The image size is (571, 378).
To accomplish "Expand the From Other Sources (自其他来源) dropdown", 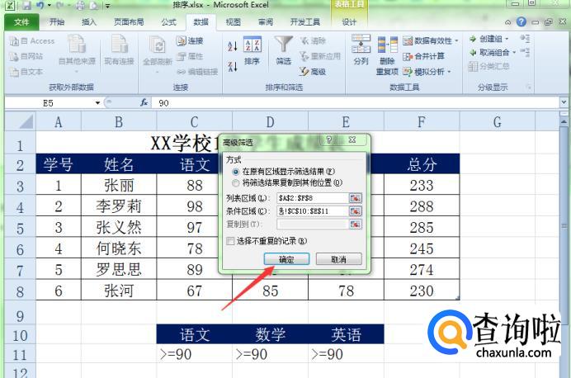I will coord(77,73).
